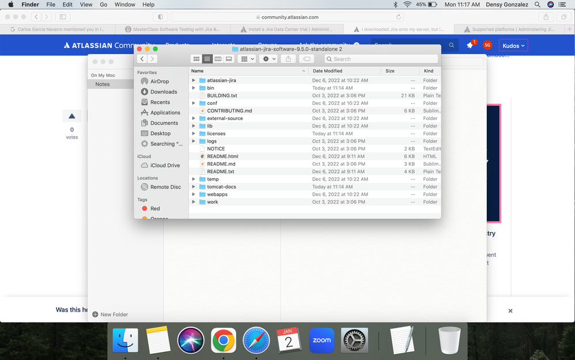Screen dimensions: 575x360
Task: Select the BUILDING.txt file
Action: 315,96
